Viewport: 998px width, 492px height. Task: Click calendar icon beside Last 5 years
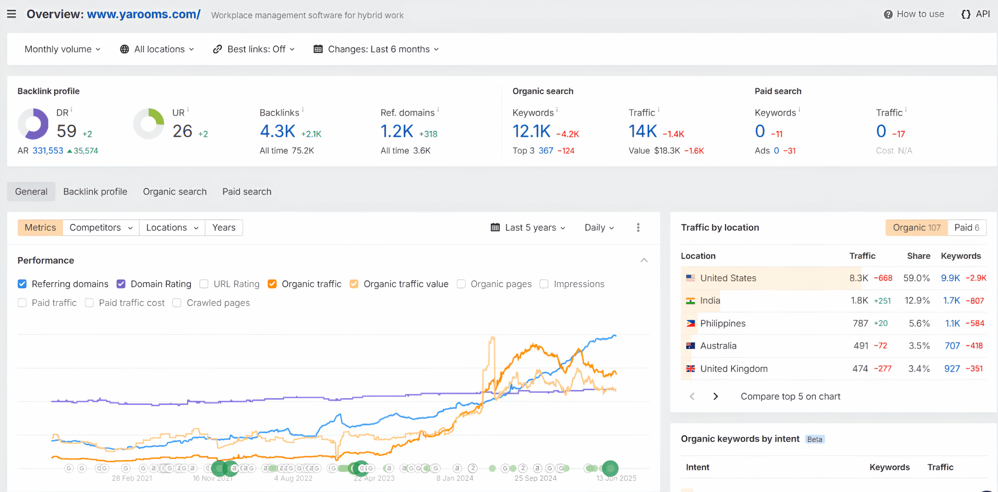(x=495, y=227)
